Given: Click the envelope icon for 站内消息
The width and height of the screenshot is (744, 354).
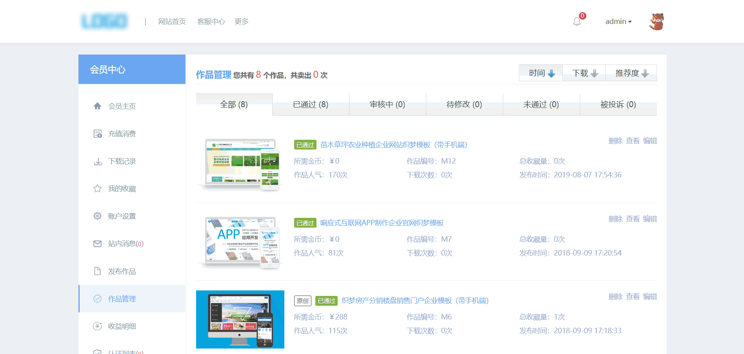Looking at the screenshot, I should 98,244.
